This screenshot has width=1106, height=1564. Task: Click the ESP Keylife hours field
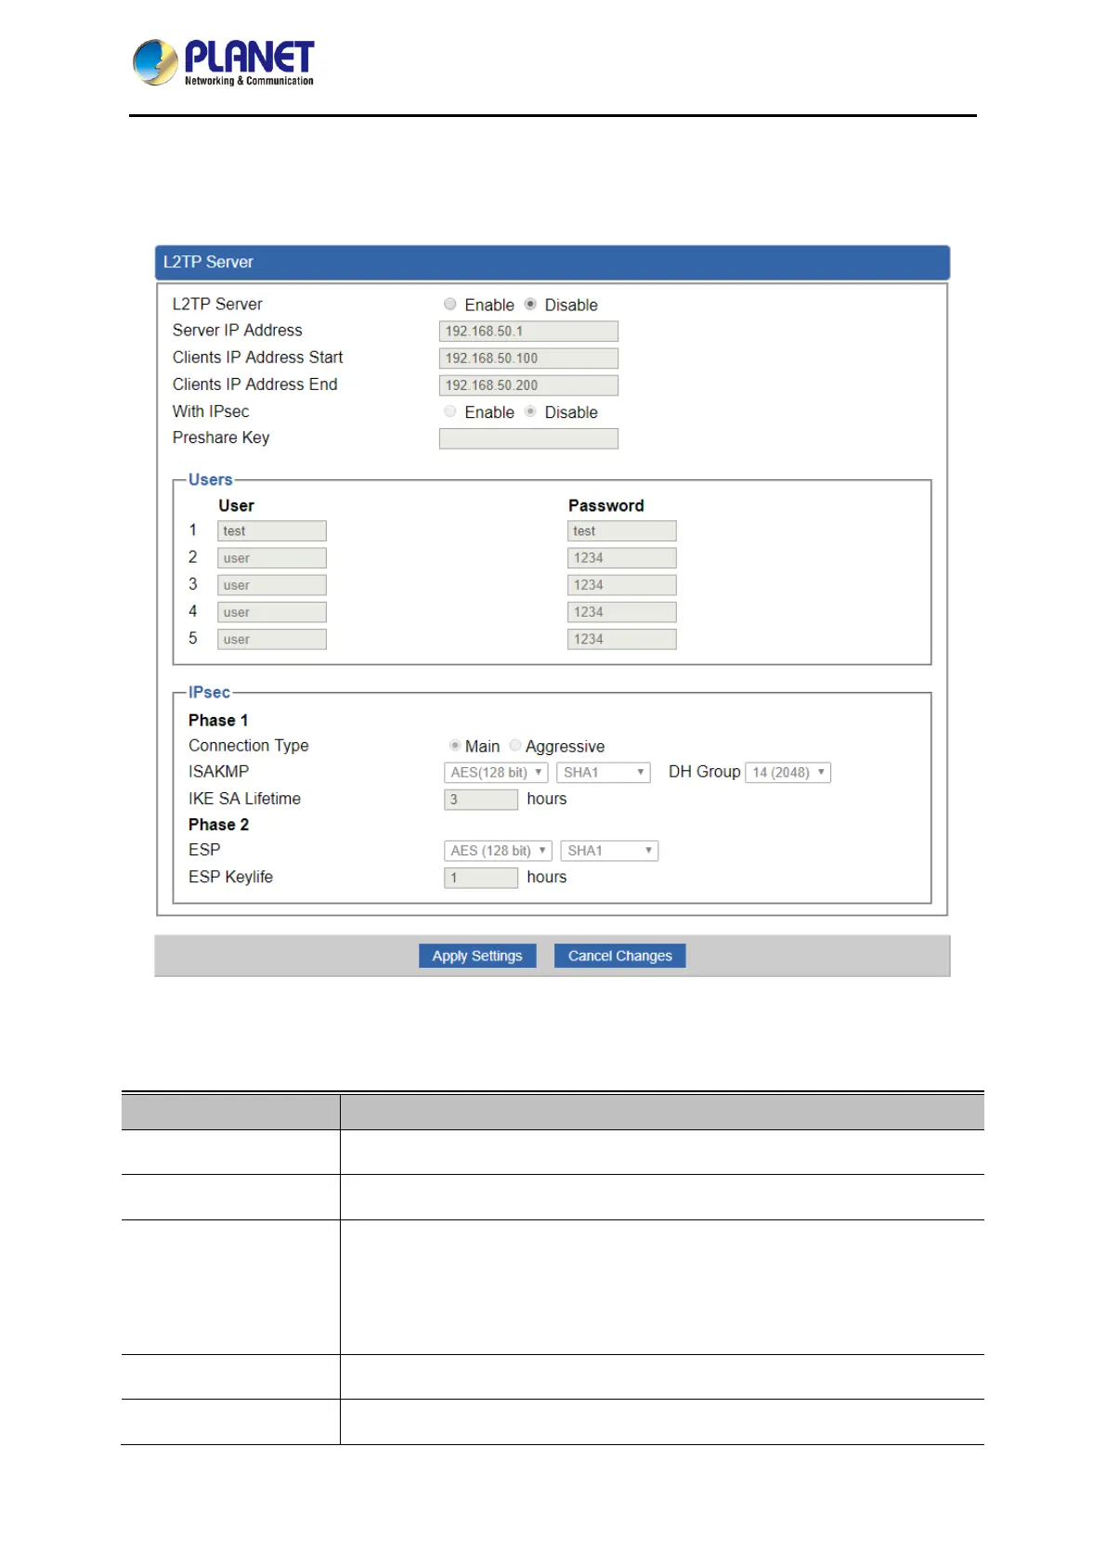[481, 878]
